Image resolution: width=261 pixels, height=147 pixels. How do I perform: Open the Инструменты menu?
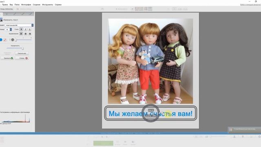[x=47, y=4]
